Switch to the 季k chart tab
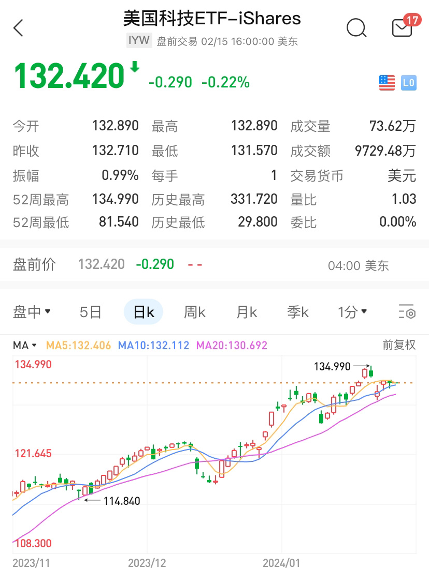Screen dimensions: 429x569 tap(298, 312)
